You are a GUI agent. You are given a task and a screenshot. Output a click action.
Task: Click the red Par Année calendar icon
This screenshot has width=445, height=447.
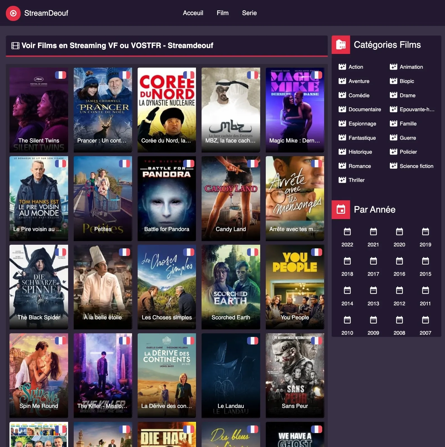coord(341,210)
